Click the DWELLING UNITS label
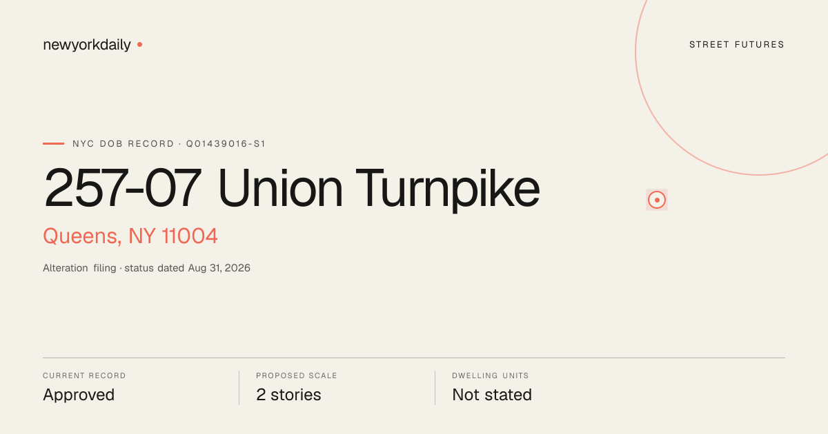Screen dimensions: 828x434 click(491, 376)
